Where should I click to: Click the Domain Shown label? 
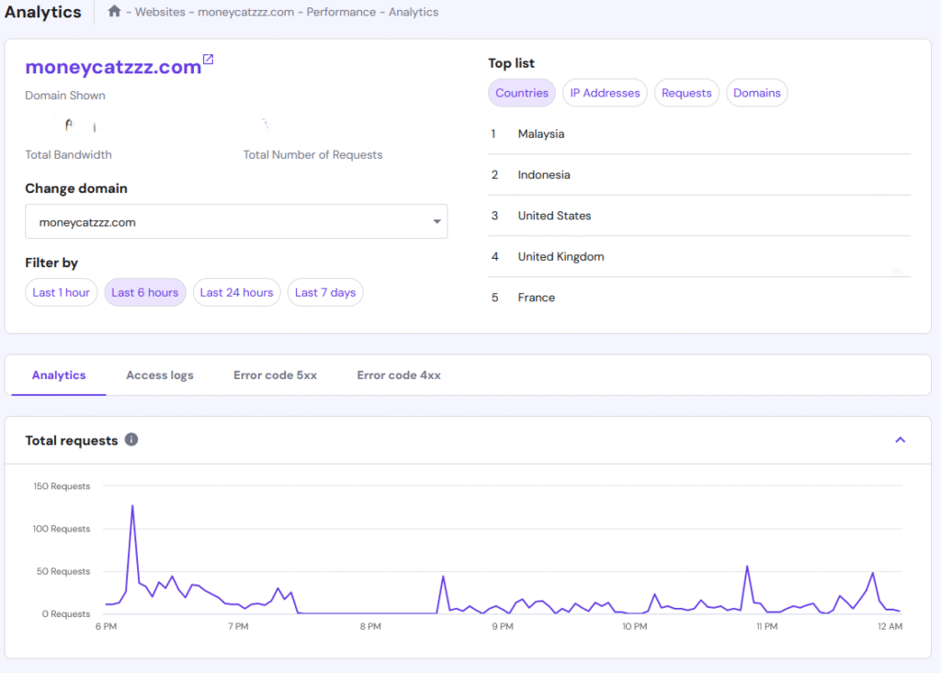(x=65, y=95)
